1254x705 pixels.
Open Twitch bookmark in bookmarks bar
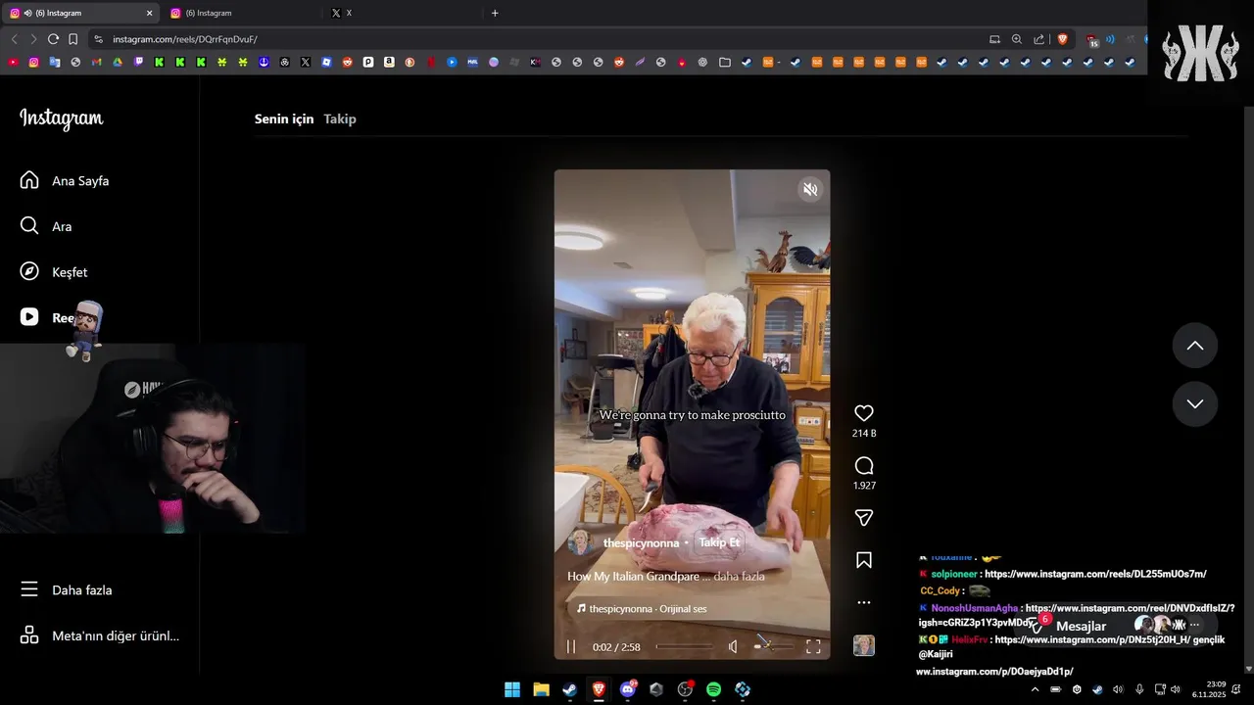(x=138, y=62)
